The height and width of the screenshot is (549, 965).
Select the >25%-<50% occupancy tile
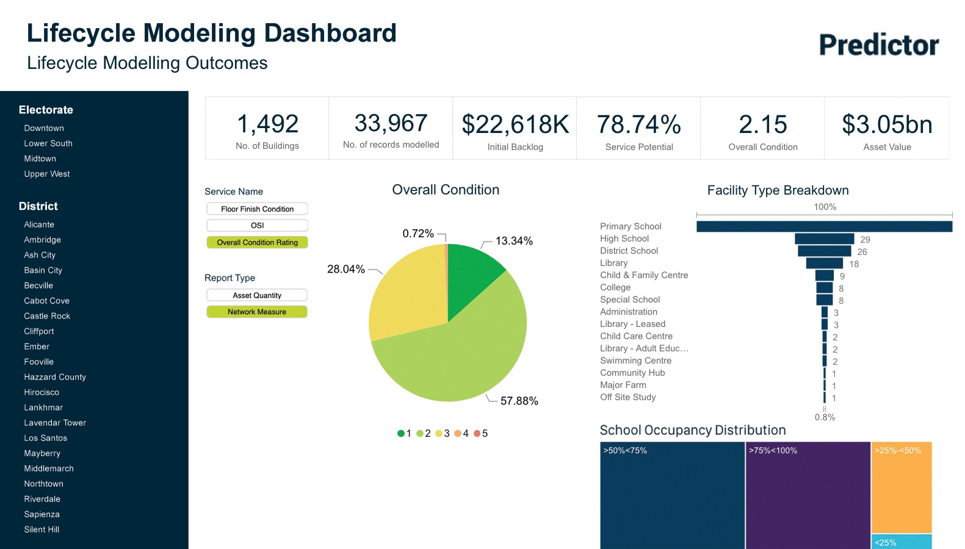pos(902,488)
